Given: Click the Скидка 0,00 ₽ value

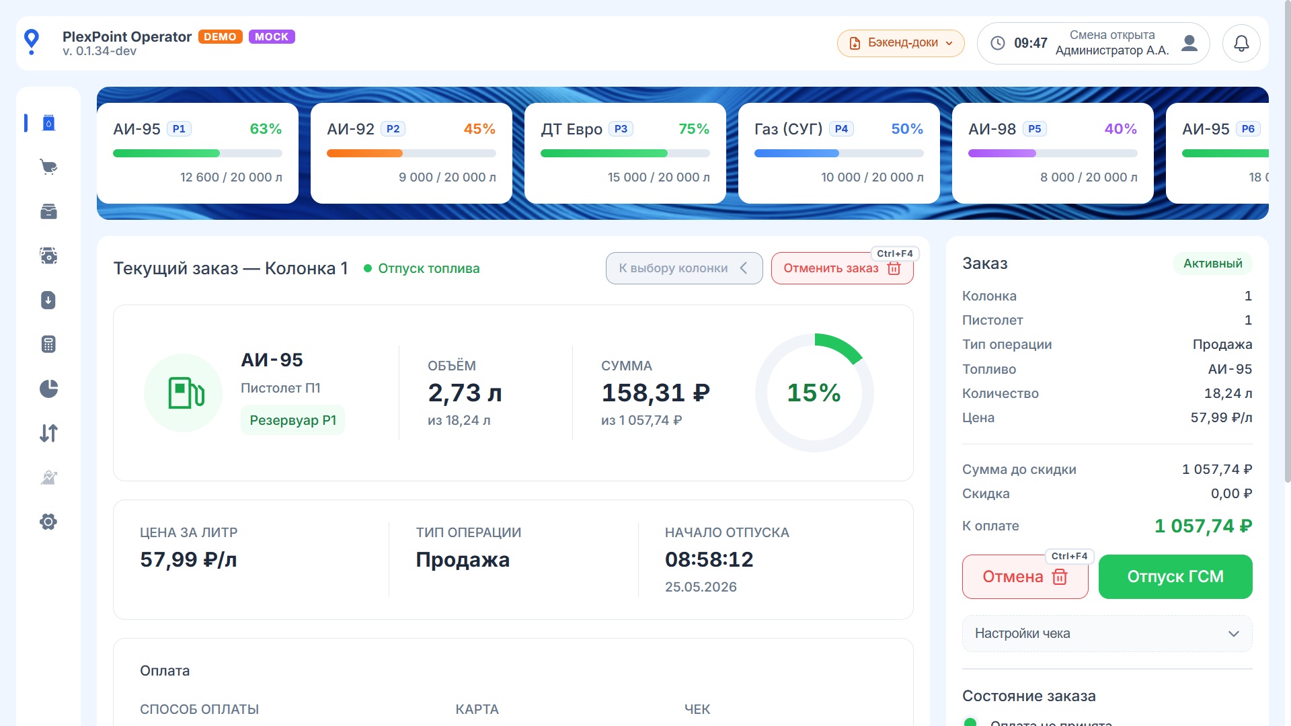Looking at the screenshot, I should (x=1231, y=493).
